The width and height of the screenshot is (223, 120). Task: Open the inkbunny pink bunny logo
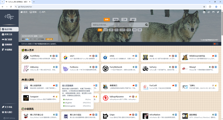click(26, 68)
